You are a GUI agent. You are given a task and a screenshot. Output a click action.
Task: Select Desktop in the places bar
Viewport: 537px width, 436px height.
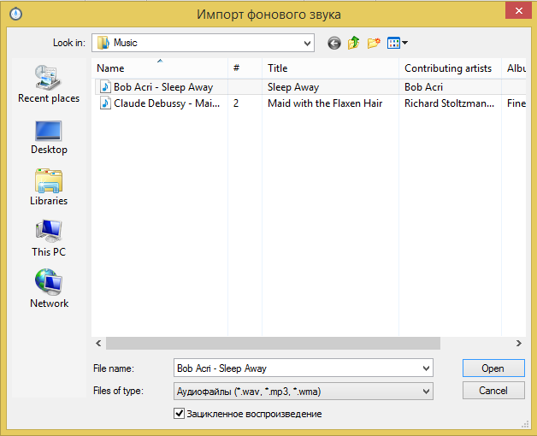[49, 138]
